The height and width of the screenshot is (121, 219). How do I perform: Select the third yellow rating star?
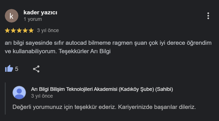(x=19, y=30)
